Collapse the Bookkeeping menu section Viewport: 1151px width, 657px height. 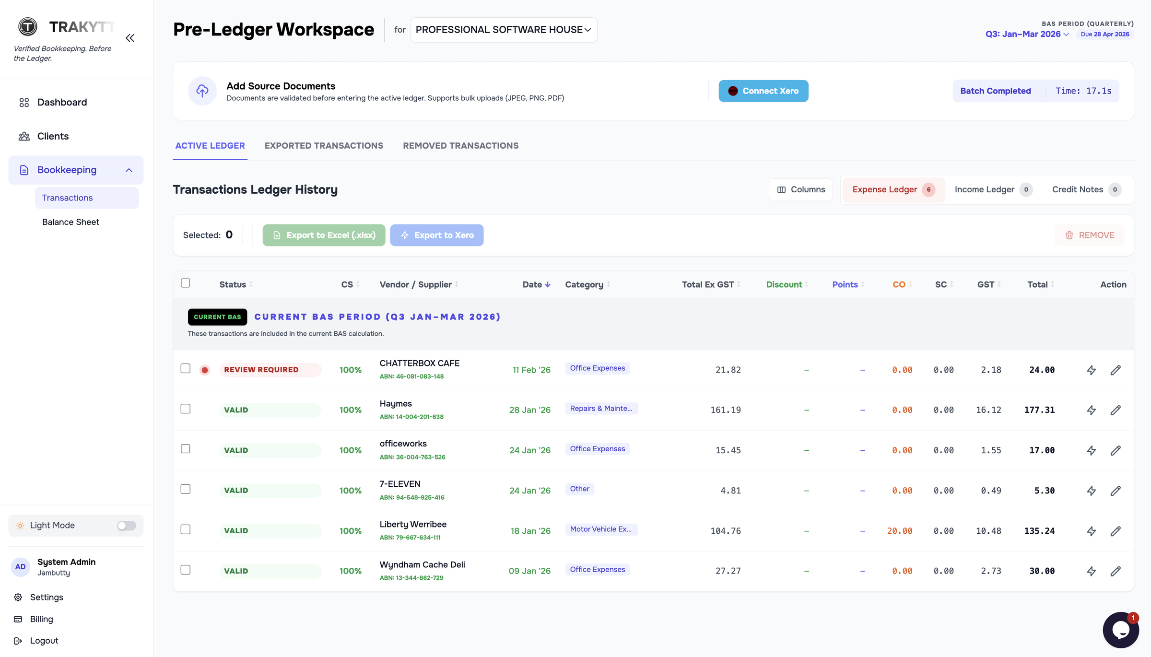(129, 170)
